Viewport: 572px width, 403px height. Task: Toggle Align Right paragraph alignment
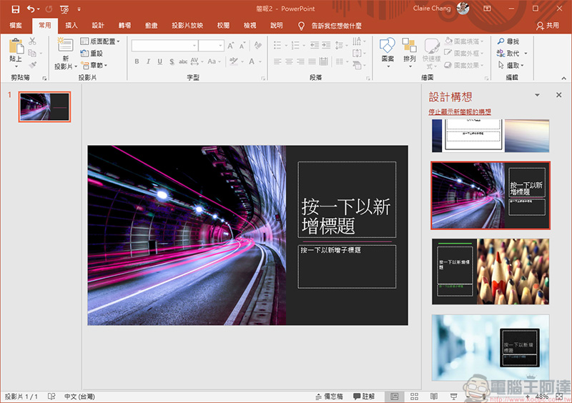tap(300, 61)
